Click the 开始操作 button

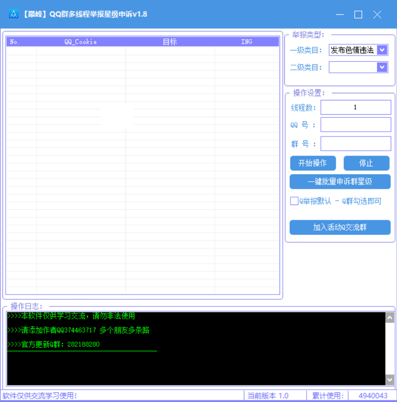pyautogui.click(x=313, y=163)
